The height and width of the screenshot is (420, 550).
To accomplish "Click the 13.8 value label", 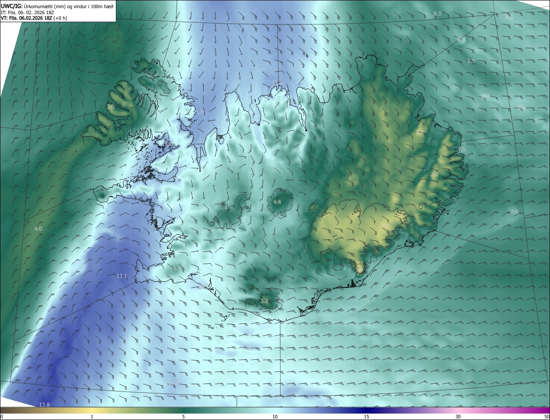I will (44, 405).
